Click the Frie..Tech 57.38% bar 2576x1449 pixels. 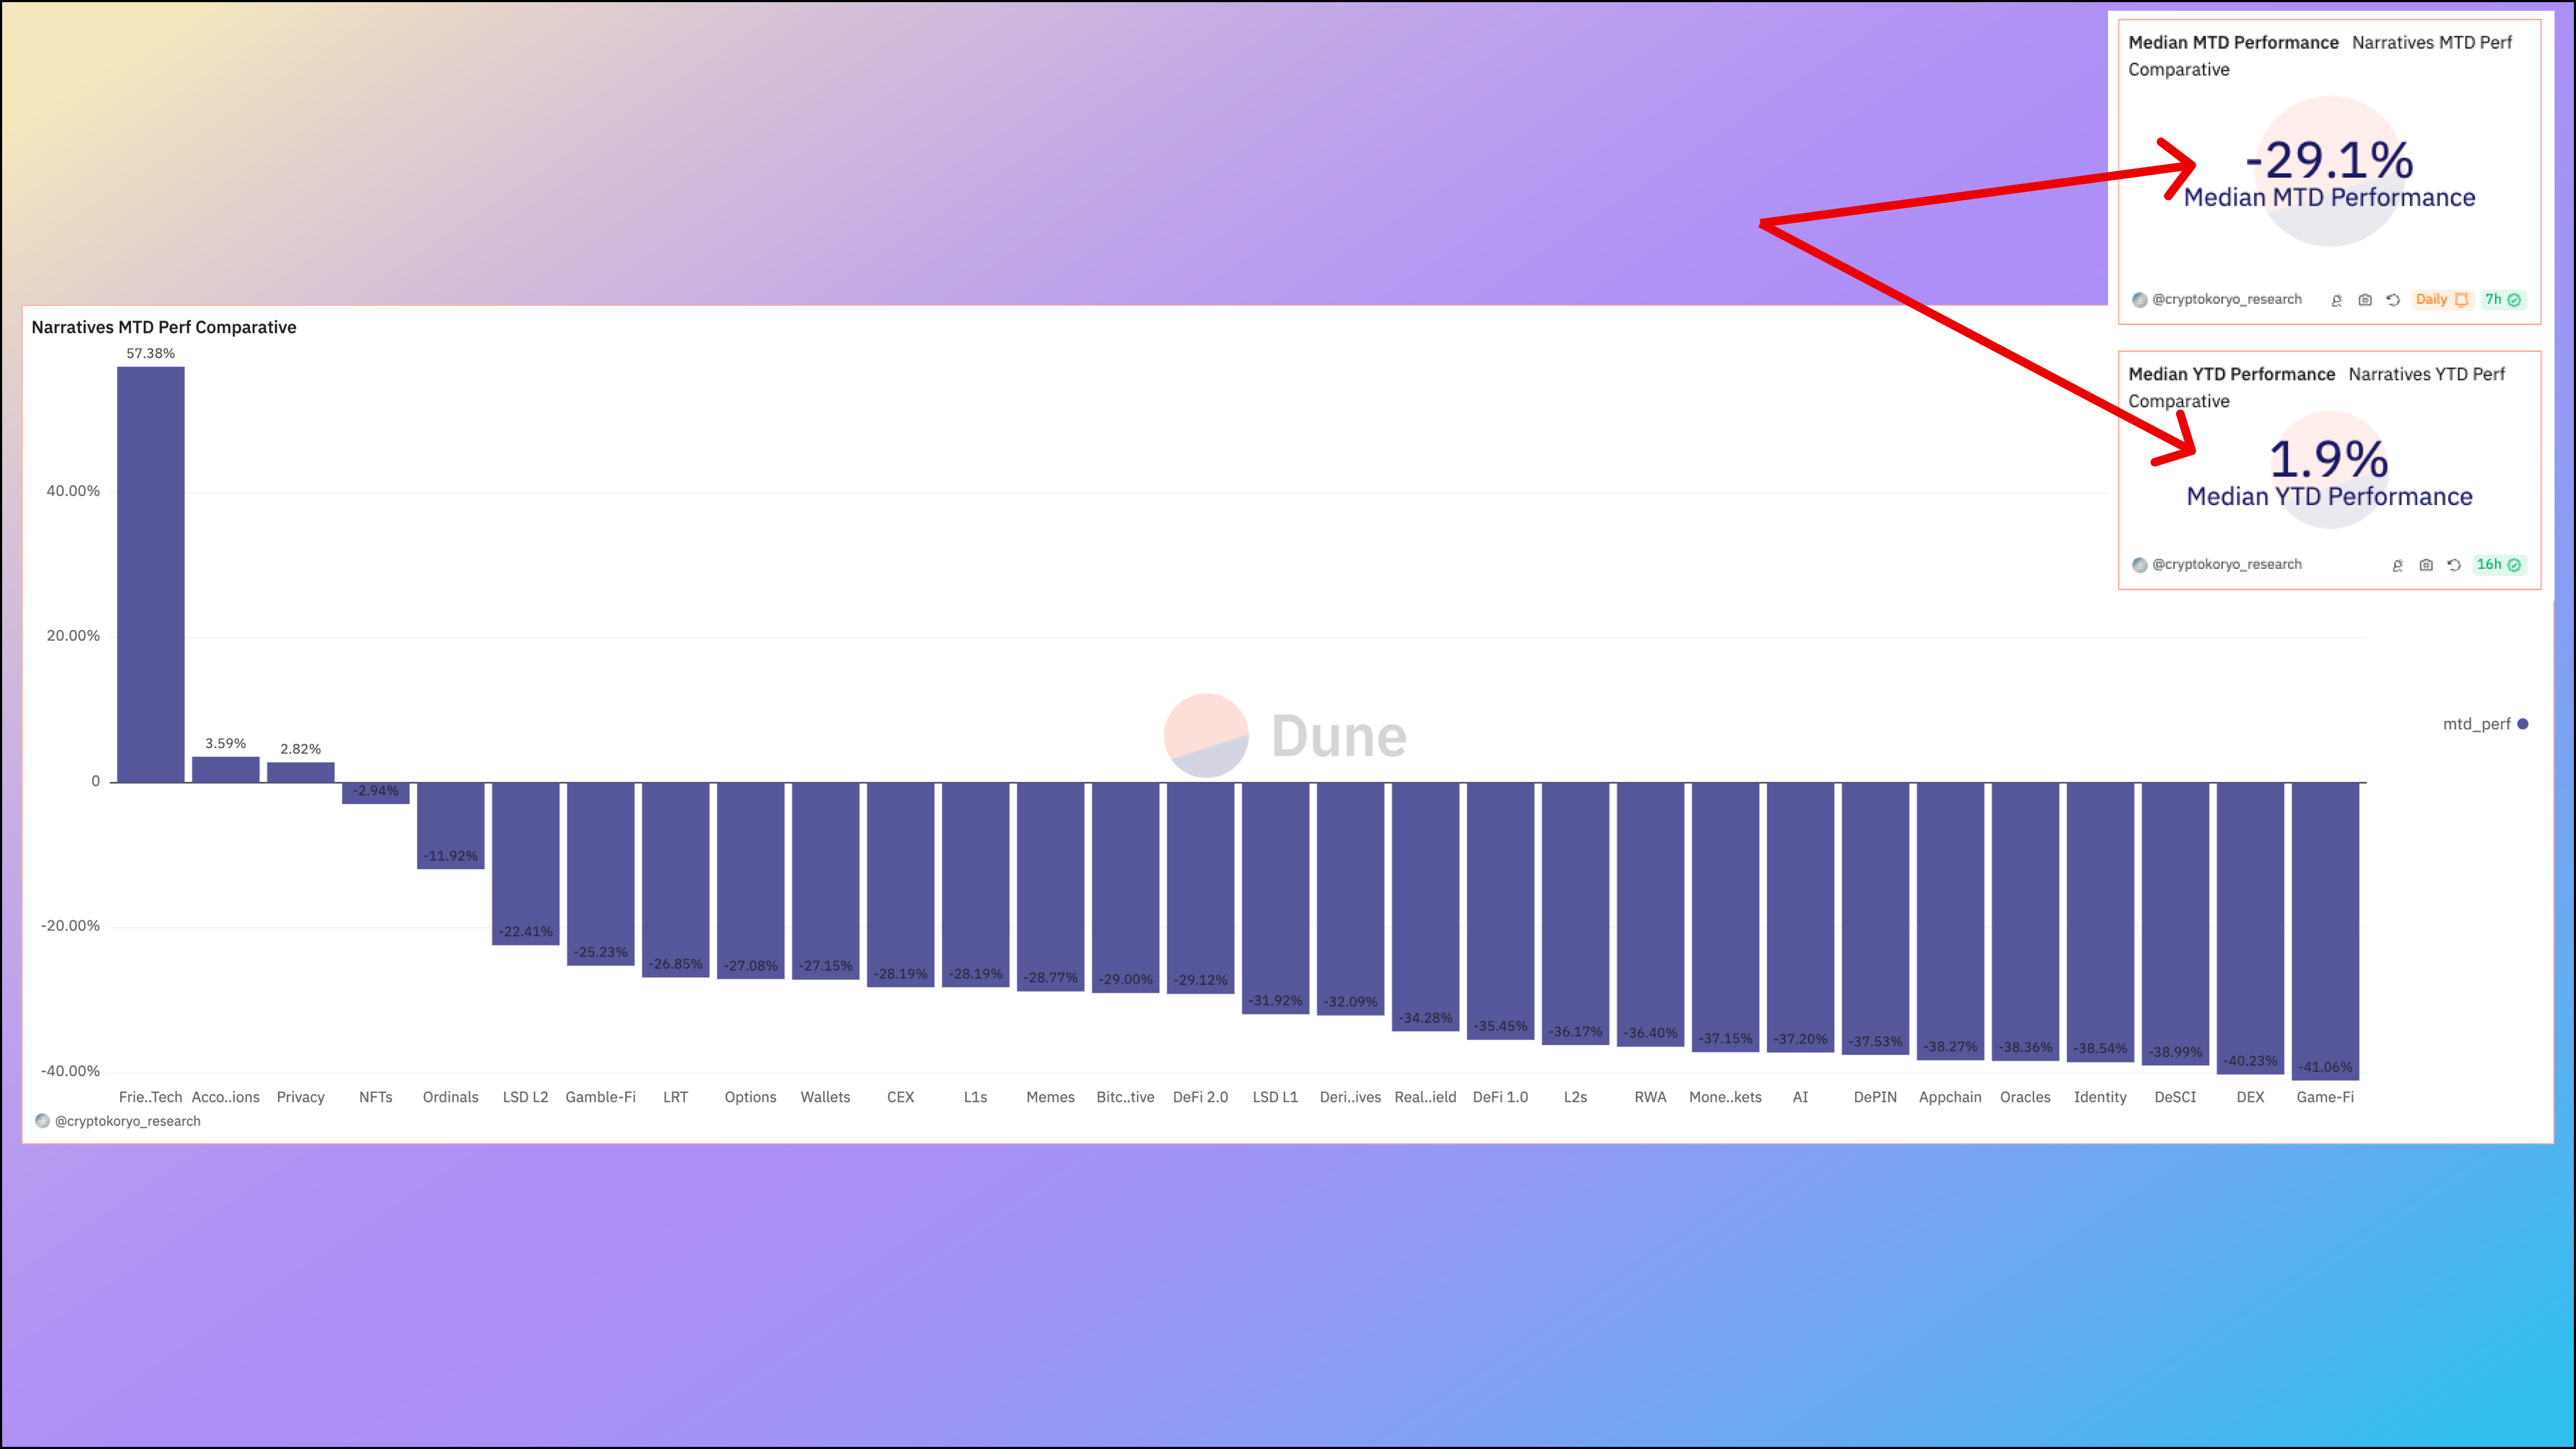click(151, 575)
